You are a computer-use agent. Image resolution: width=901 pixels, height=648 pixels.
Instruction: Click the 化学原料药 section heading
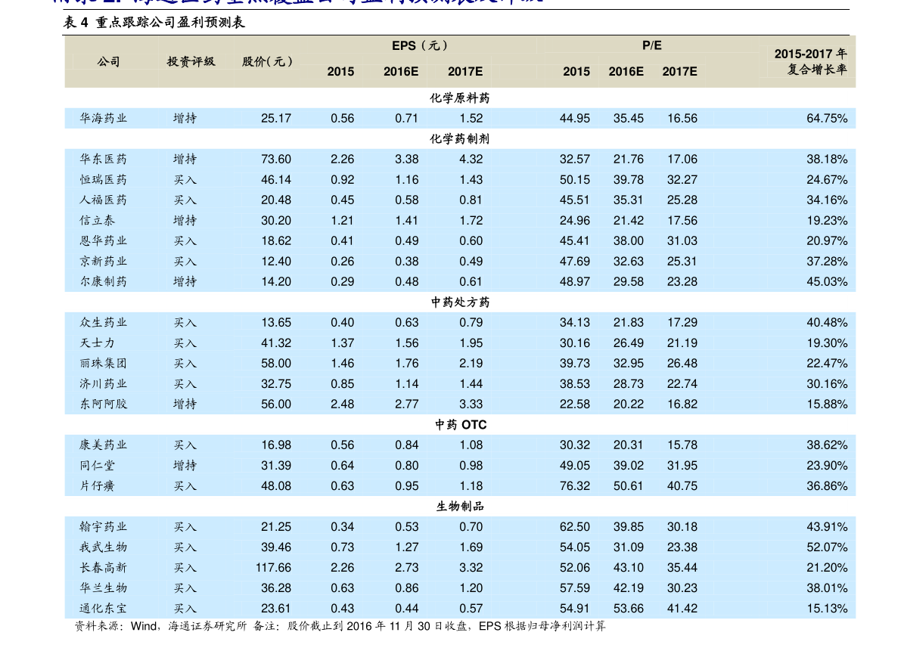point(460,98)
